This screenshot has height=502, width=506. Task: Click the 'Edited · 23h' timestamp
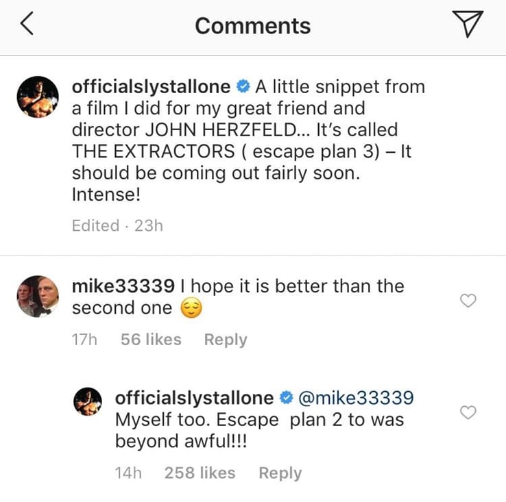click(x=117, y=225)
